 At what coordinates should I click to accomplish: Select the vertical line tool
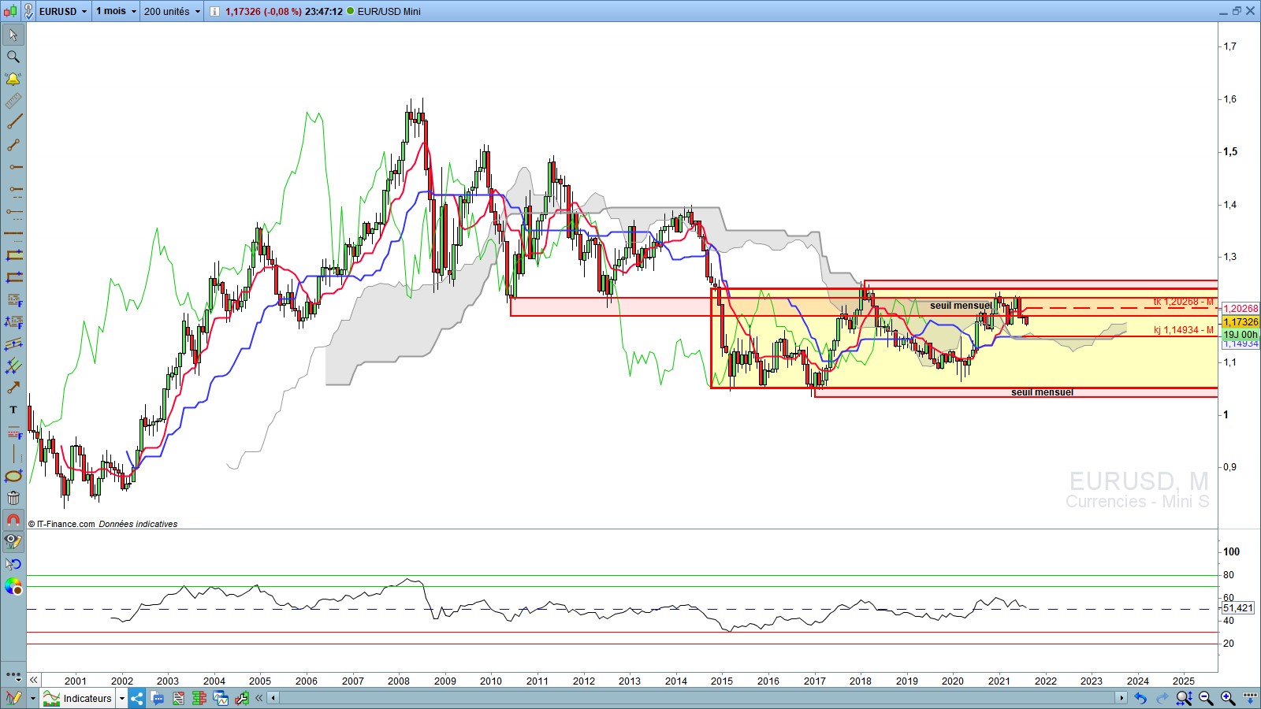tap(13, 454)
